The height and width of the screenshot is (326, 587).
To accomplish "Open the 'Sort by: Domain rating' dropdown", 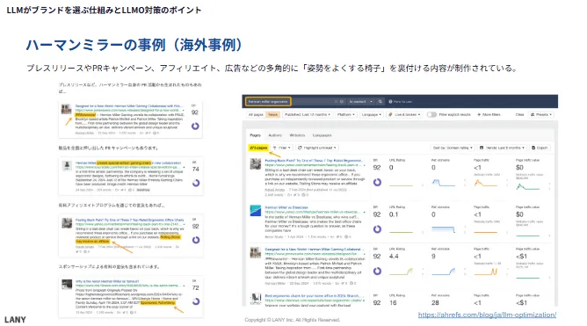I will 453,148.
